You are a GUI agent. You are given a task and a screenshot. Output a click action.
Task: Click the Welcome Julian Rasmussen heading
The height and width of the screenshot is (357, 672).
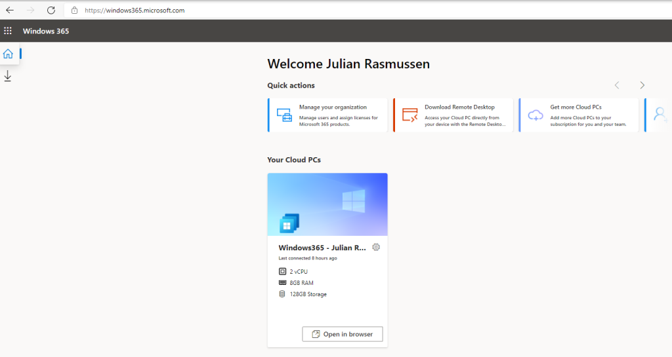pyautogui.click(x=348, y=64)
